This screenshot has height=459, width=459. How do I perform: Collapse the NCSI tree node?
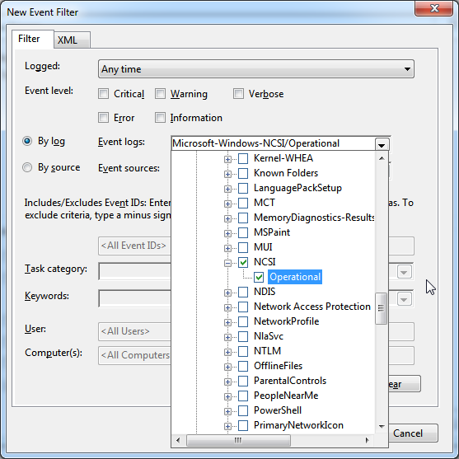tap(227, 263)
